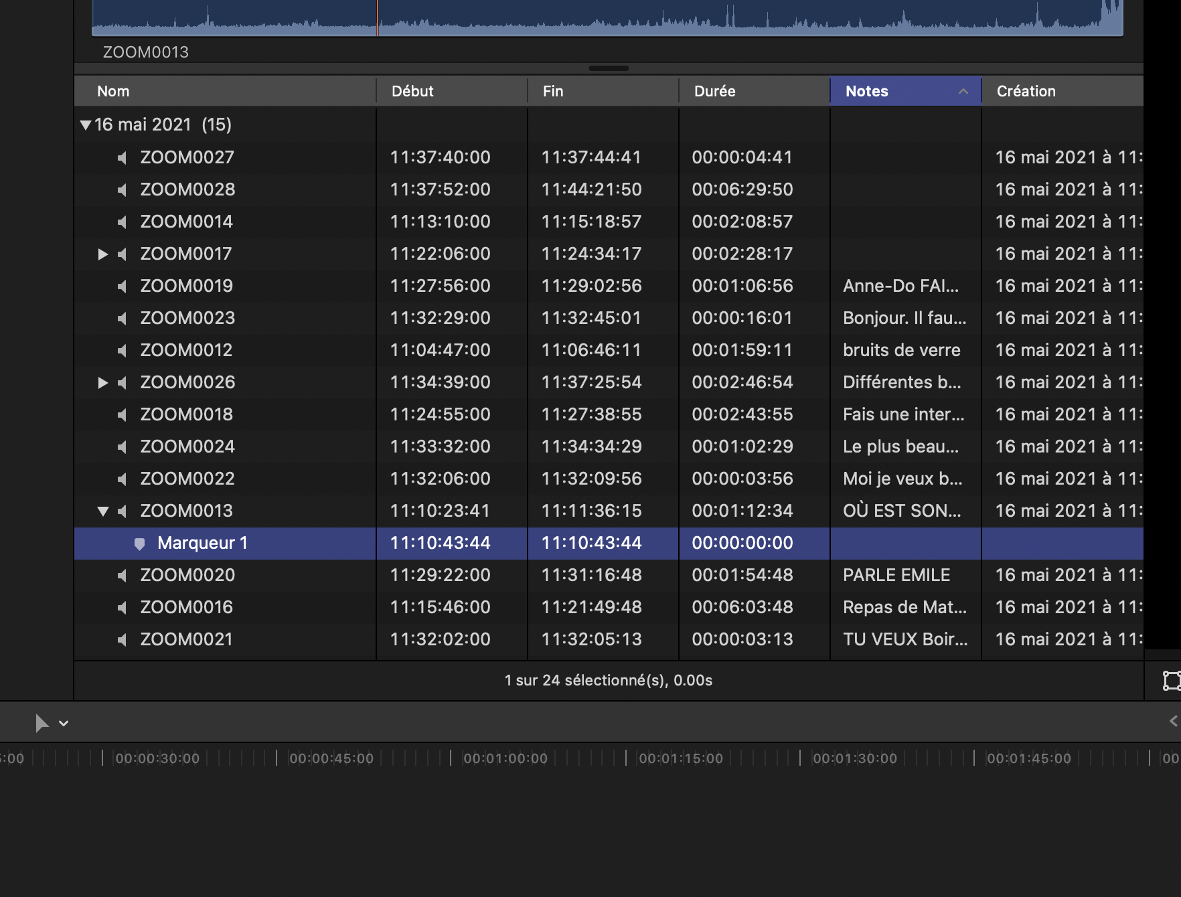The height and width of the screenshot is (897, 1181).
Task: Sort the list by Fin column
Action: (603, 92)
